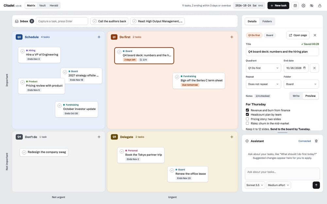Open the Repeat dropdown

263,84
